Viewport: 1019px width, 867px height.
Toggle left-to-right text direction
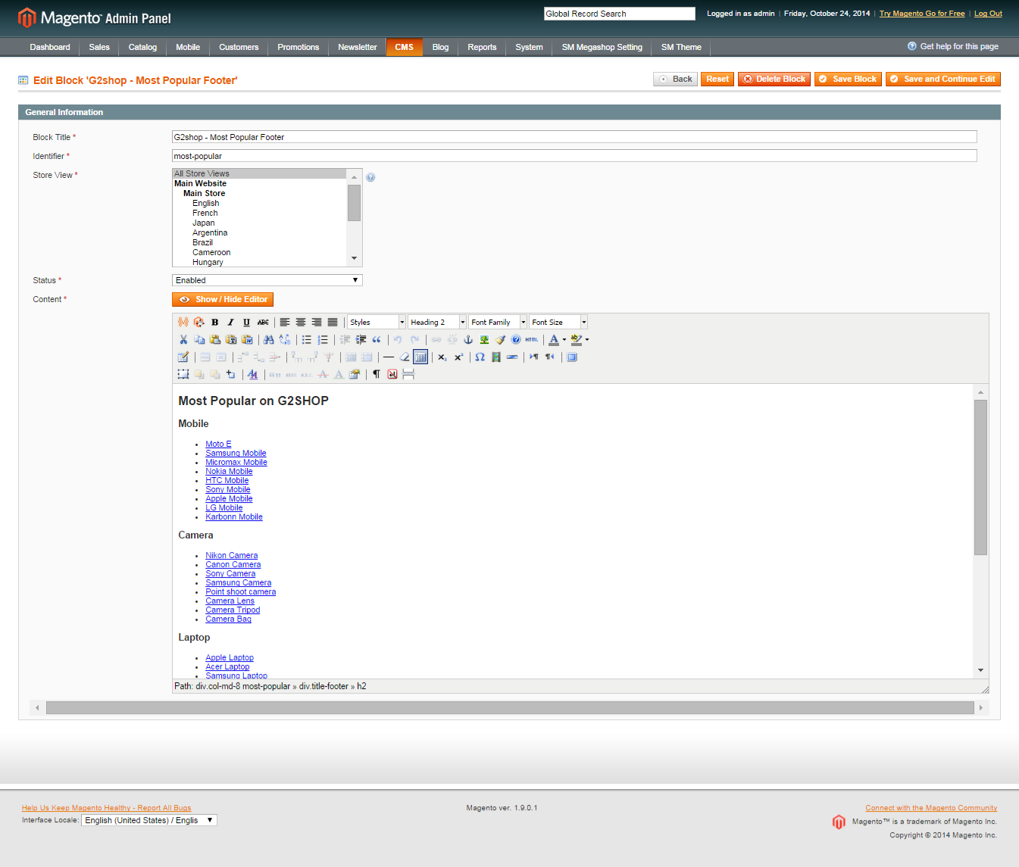(x=533, y=357)
